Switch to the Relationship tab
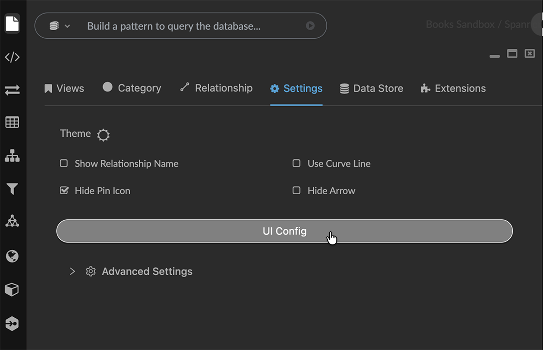This screenshot has width=543, height=350. pyautogui.click(x=216, y=88)
